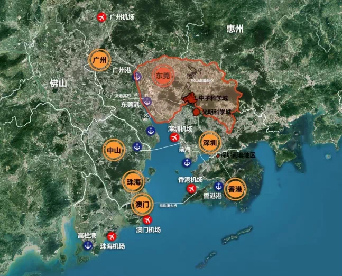Click the 高栏港 anchor icon
This screenshot has width=342, height=276.
point(88,245)
